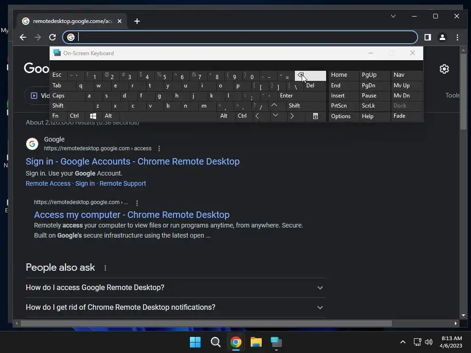
Task: Open Windows taskbar Search
Action: point(215,342)
